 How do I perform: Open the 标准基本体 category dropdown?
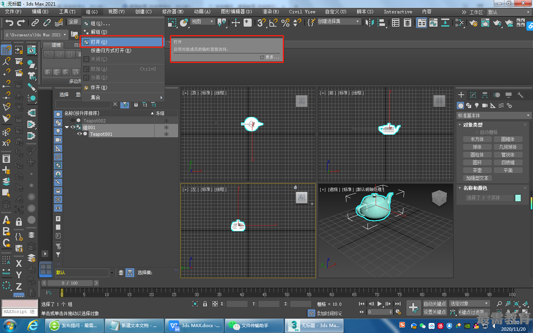(x=494, y=115)
